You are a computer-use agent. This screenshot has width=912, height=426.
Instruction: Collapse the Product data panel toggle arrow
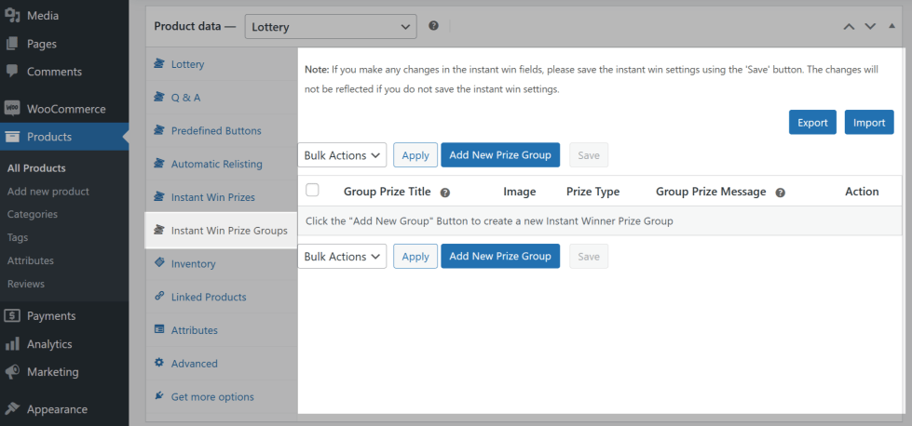[x=892, y=26]
